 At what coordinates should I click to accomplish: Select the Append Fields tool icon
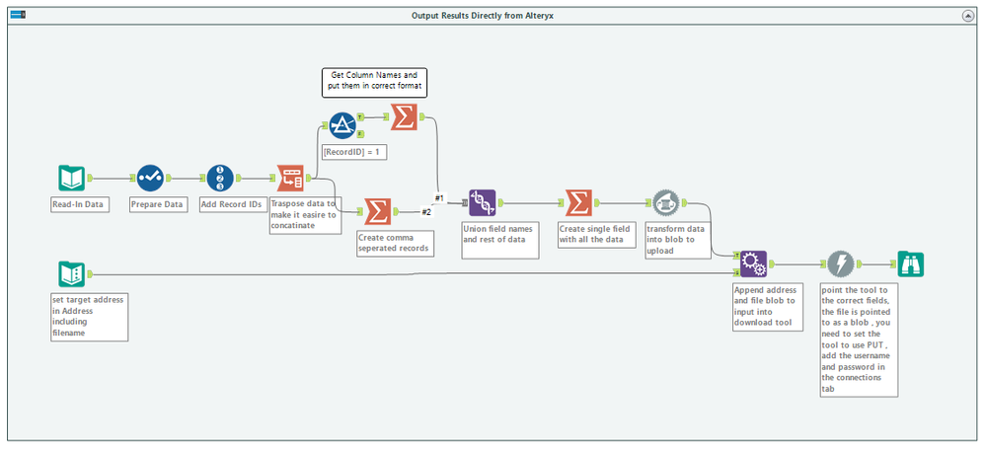tap(753, 264)
